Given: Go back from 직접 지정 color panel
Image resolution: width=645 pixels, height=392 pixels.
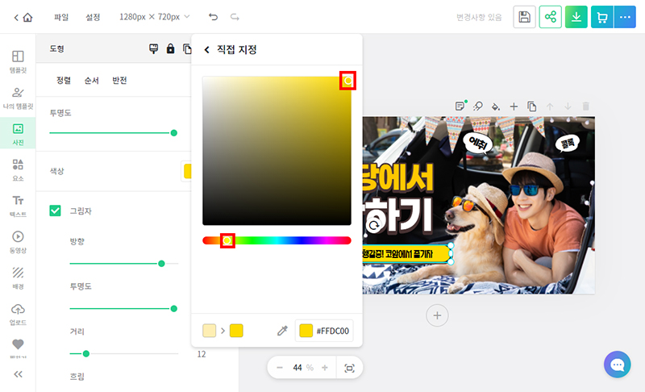Looking at the screenshot, I should click(x=206, y=50).
